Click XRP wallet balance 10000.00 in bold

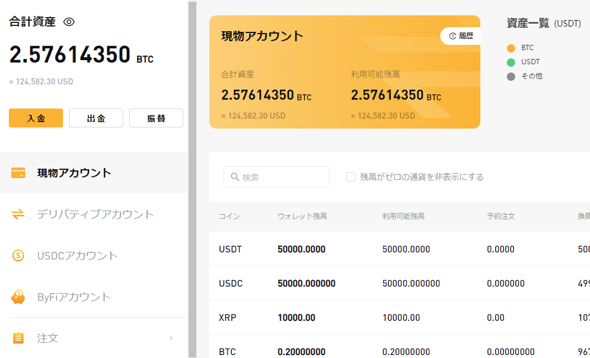pyautogui.click(x=296, y=318)
